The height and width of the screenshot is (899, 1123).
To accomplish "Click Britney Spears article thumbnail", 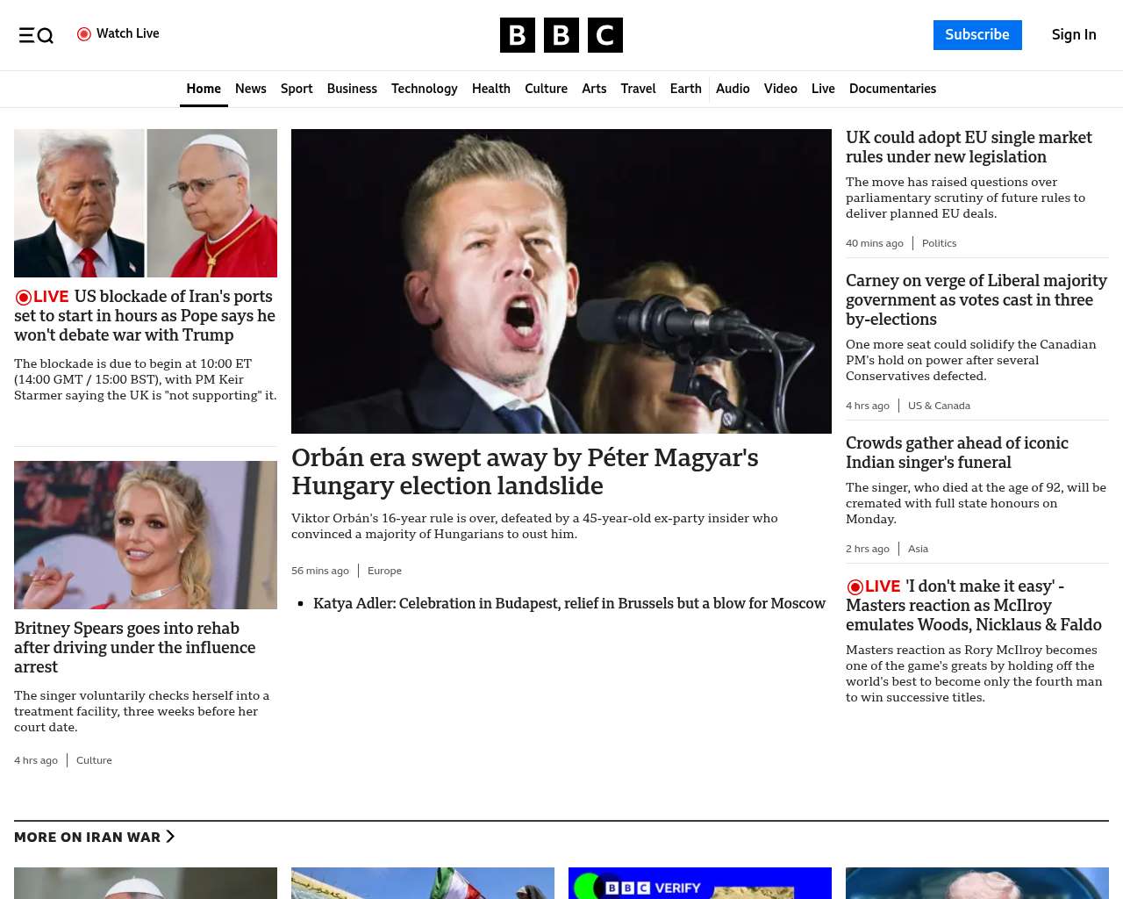I will coord(146,535).
